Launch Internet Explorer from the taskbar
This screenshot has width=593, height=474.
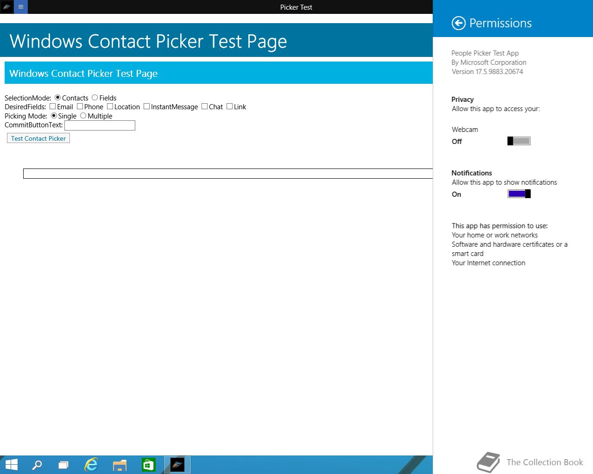tap(91, 465)
